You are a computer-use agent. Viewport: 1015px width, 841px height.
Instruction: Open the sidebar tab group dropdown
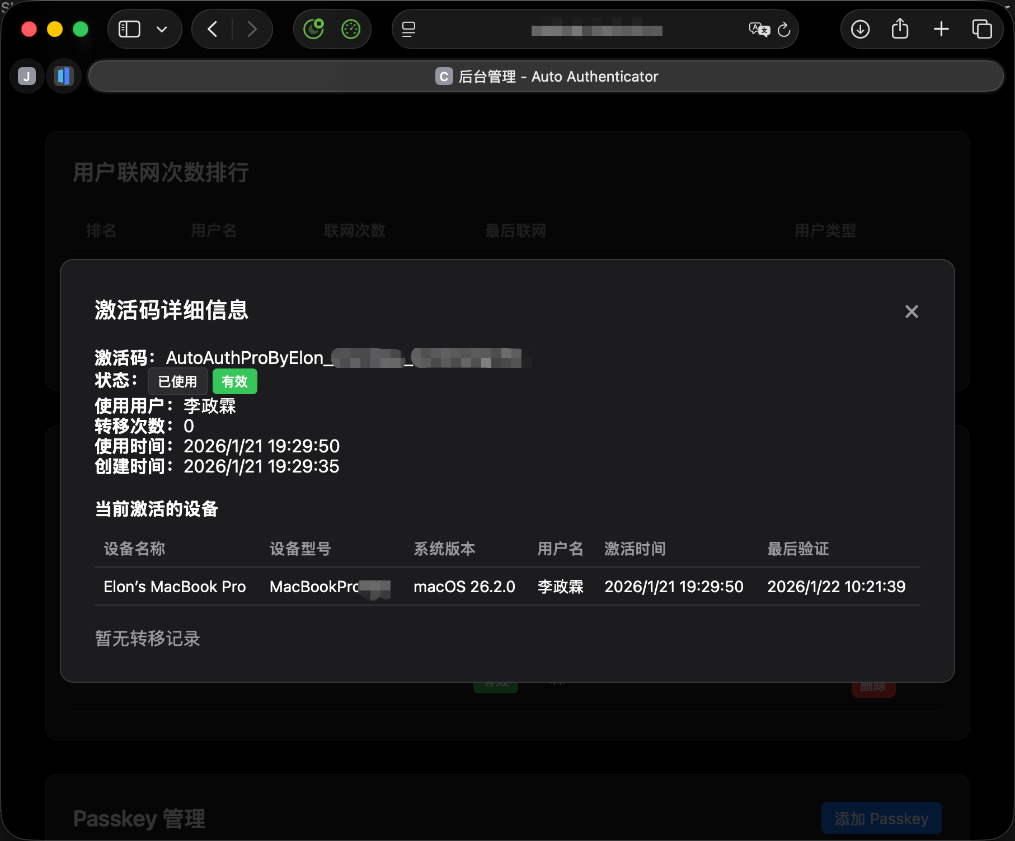click(162, 29)
